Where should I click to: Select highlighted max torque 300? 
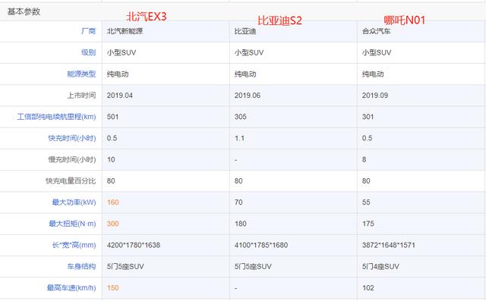113,224
